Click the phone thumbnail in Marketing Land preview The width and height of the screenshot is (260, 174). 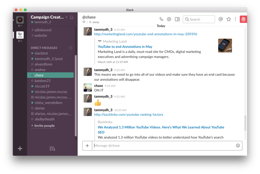[x=225, y=46]
